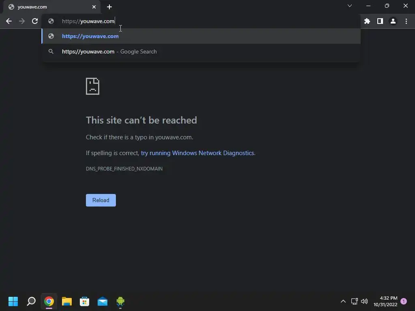Click the sad page error icon
The width and height of the screenshot is (415, 311).
click(93, 86)
